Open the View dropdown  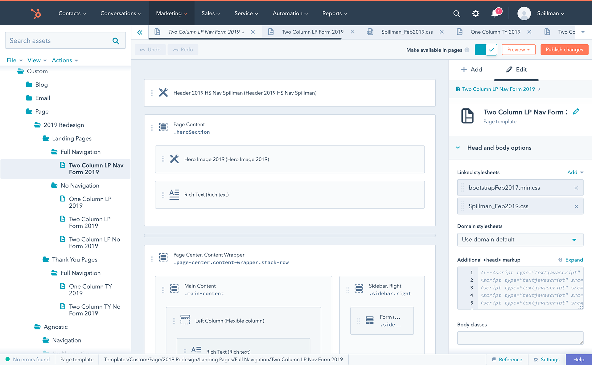point(37,60)
